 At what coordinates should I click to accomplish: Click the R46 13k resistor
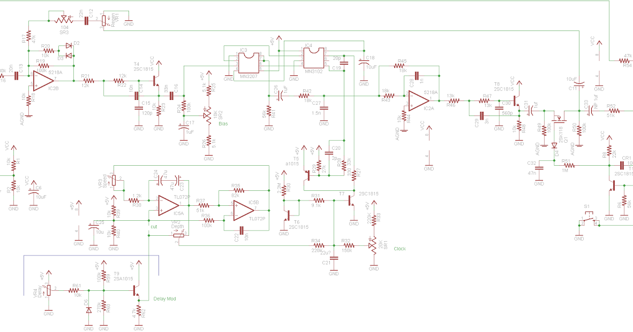click(454, 101)
